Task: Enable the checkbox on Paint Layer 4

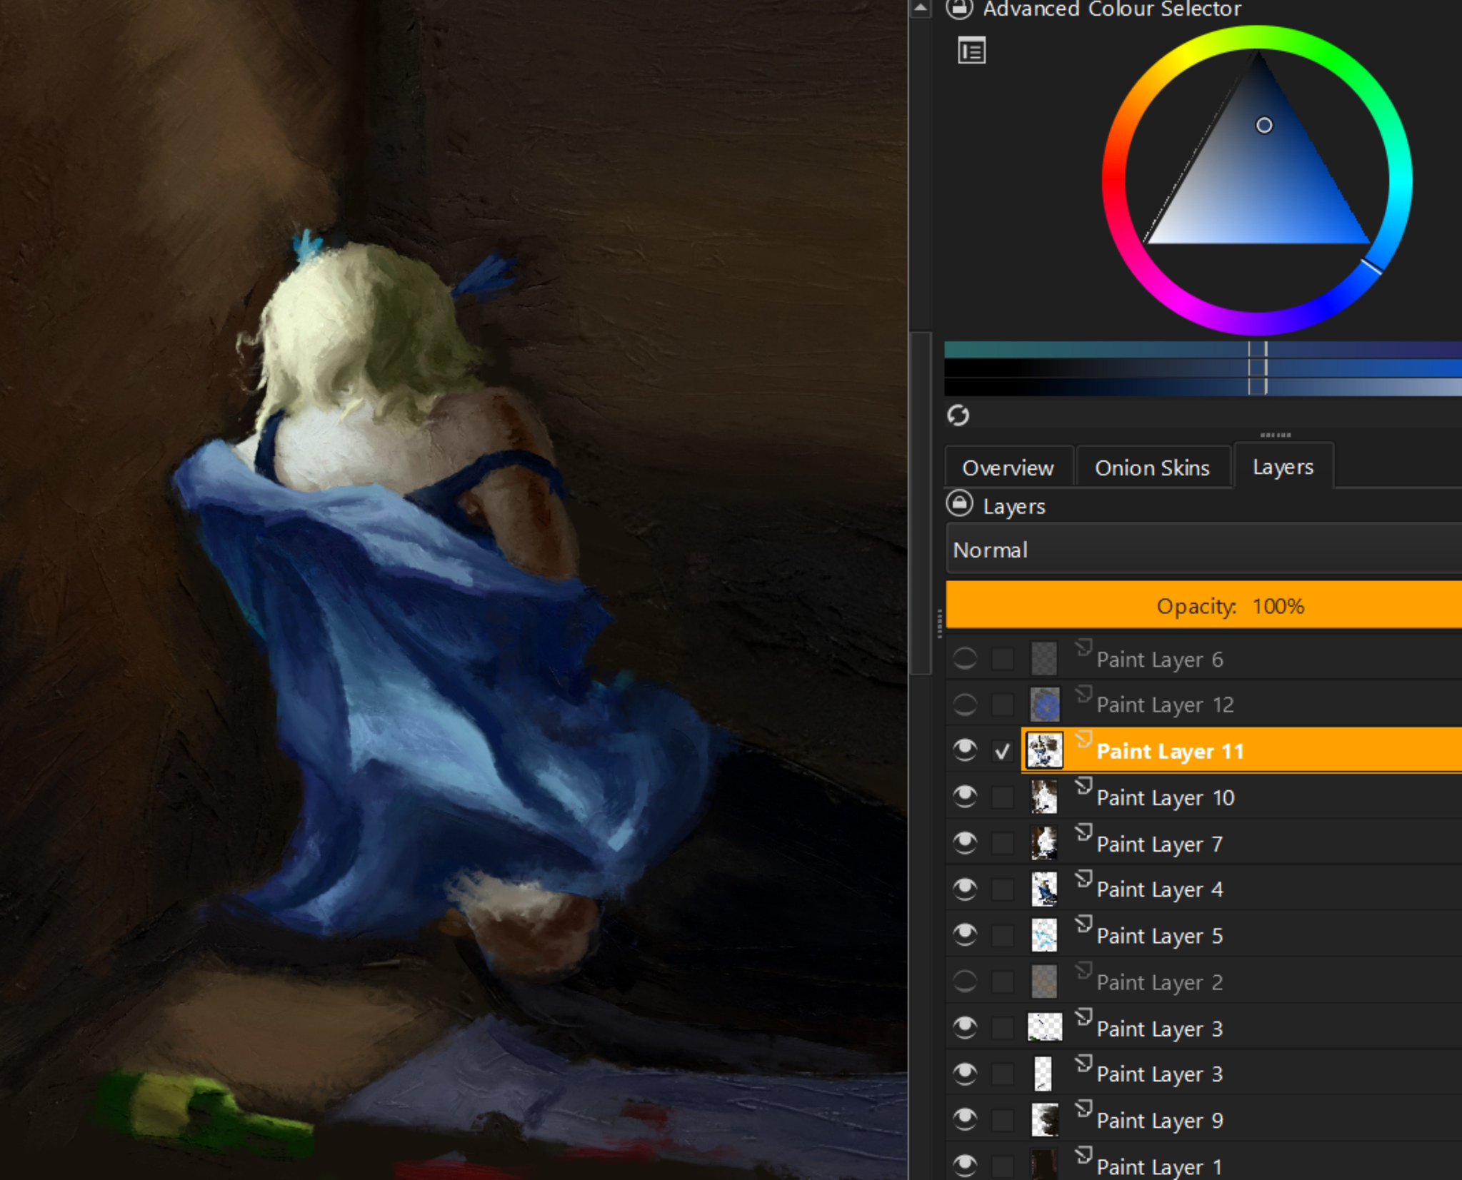Action: click(x=1003, y=889)
